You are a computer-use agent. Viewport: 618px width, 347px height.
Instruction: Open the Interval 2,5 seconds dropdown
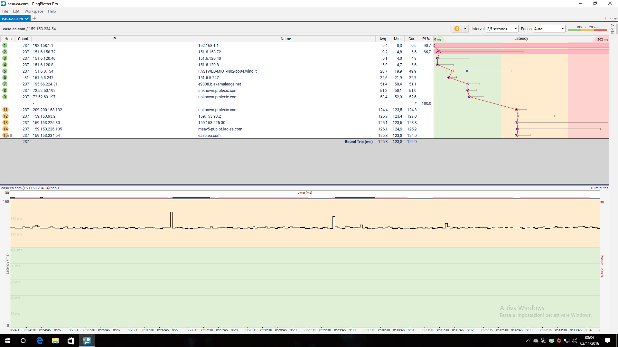pos(502,29)
